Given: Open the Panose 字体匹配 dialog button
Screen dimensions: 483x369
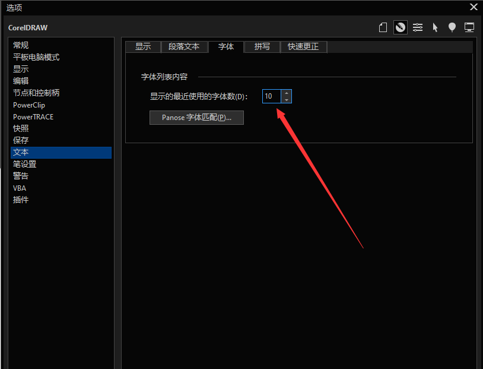Looking at the screenshot, I should 196,118.
